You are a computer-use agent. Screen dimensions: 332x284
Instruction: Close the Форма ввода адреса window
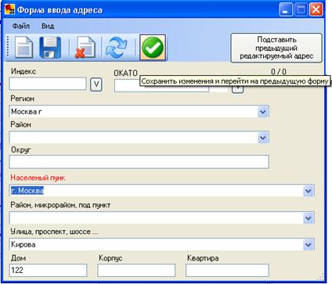tap(316, 10)
